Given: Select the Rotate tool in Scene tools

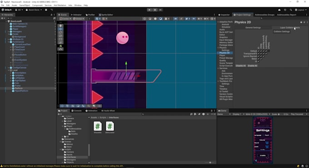Looking at the screenshot, I should coord(60,32).
